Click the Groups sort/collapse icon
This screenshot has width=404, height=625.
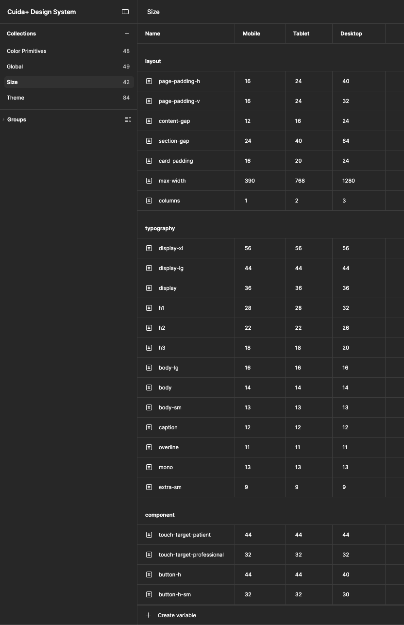click(x=128, y=119)
